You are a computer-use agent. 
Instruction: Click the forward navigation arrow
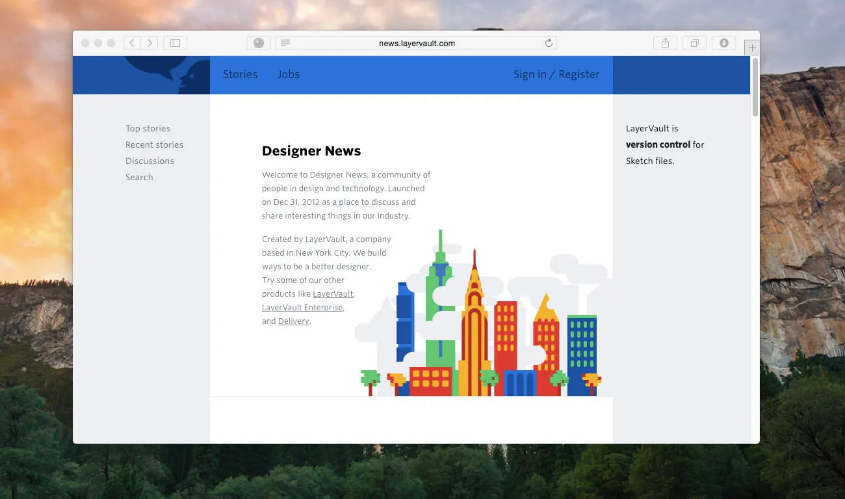(x=149, y=42)
